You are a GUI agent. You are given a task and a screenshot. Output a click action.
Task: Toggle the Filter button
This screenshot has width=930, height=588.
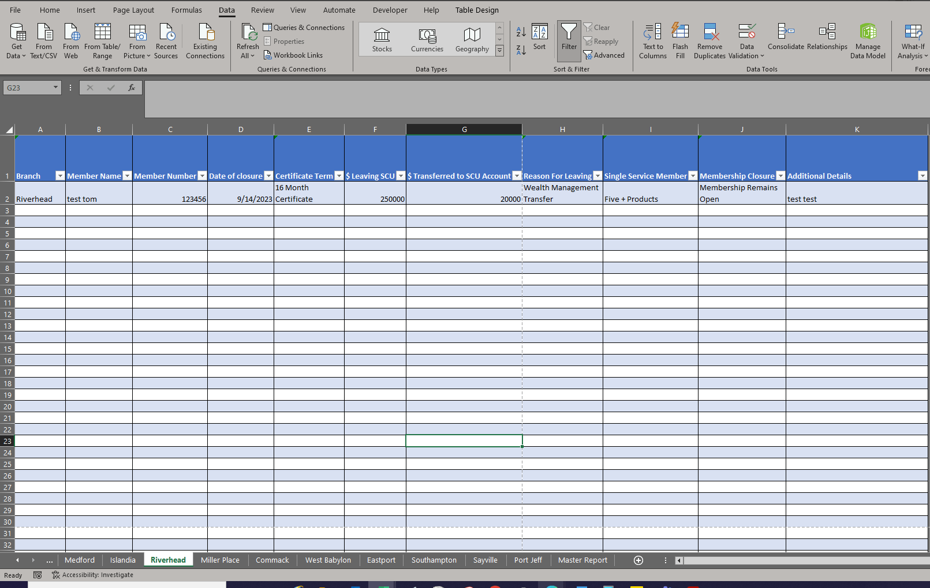pos(569,41)
